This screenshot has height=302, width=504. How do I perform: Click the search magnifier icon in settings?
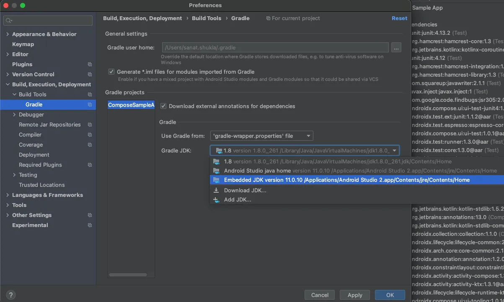(9, 21)
